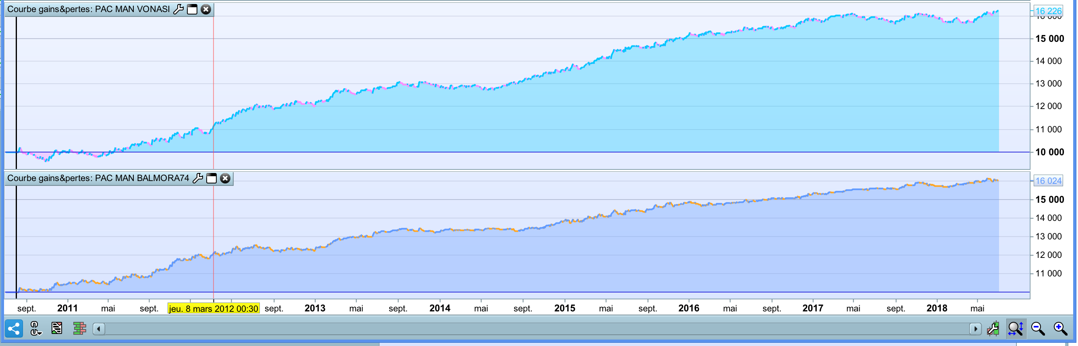This screenshot has width=1078, height=346.
Task: Close the PAC MAN BALMORA74 curve panel
Action: pos(225,179)
